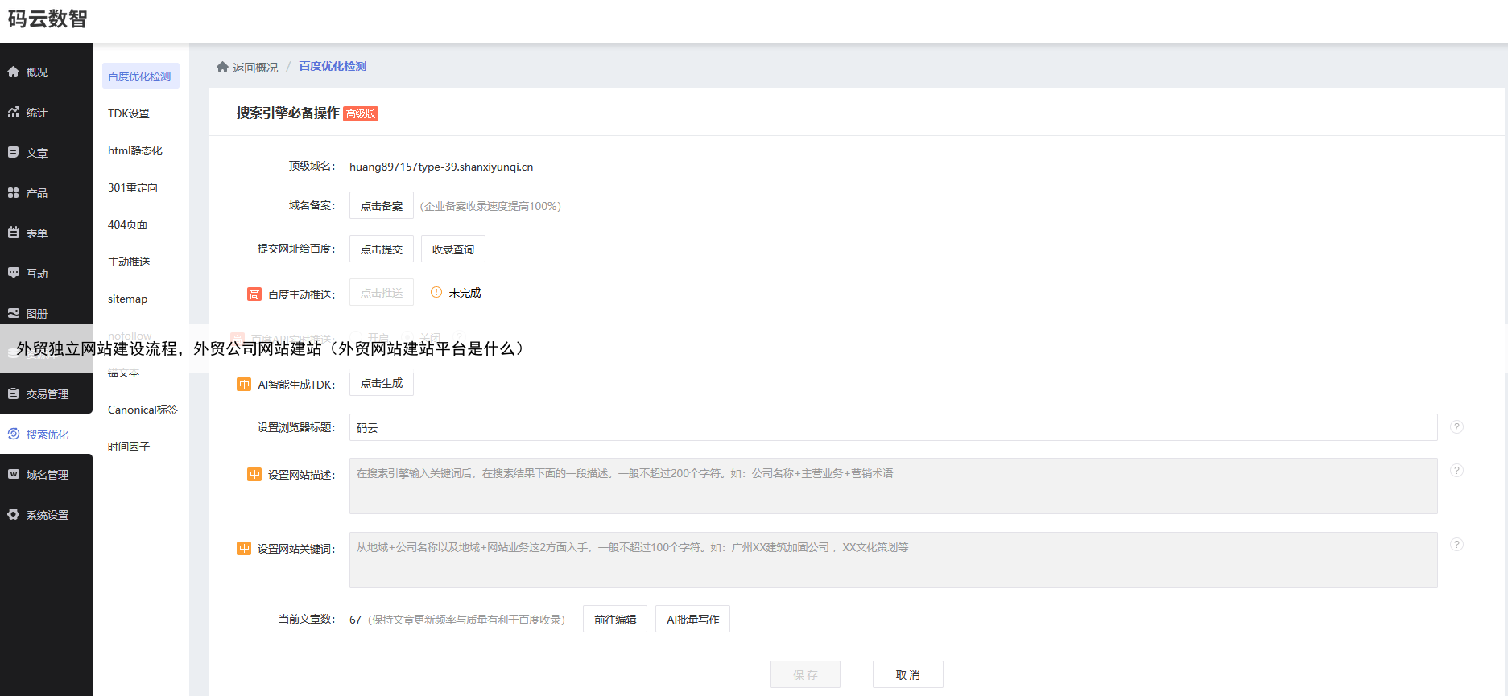Click the help icon beside website keywords
Screen dimensions: 1508x696
(x=1456, y=545)
